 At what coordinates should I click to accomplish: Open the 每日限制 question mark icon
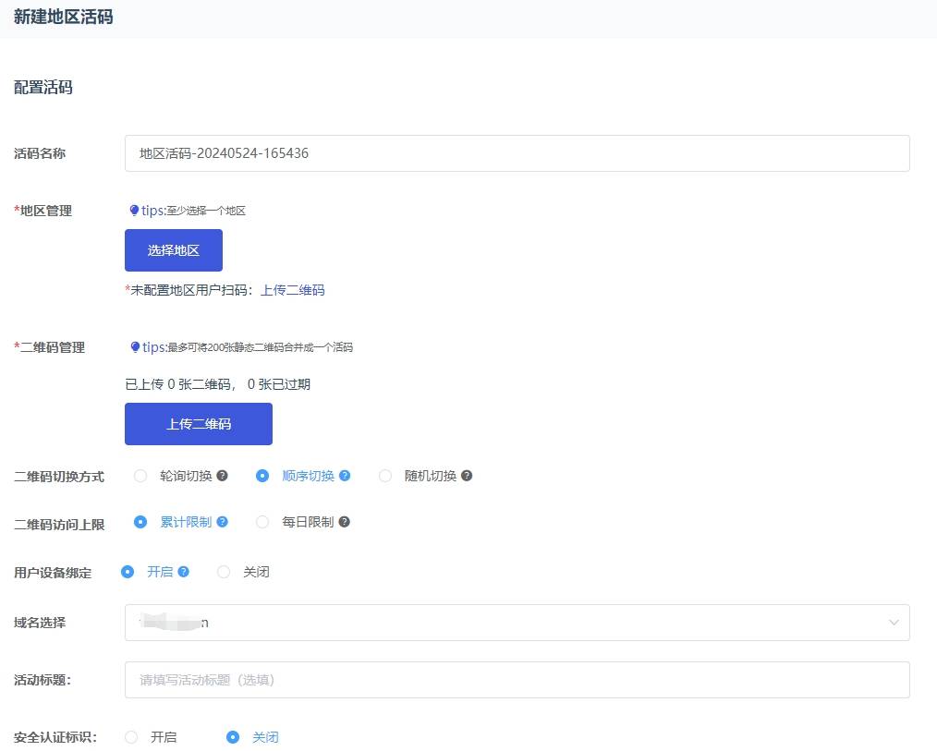(x=343, y=522)
